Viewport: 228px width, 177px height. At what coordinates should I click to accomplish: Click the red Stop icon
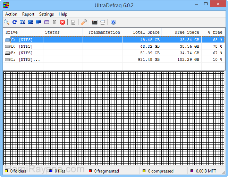click(x=62, y=22)
